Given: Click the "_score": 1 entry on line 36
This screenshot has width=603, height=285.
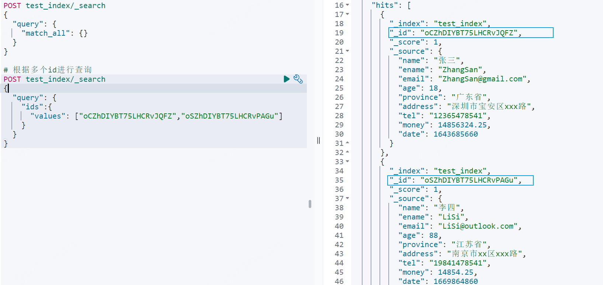Looking at the screenshot, I should [416, 189].
